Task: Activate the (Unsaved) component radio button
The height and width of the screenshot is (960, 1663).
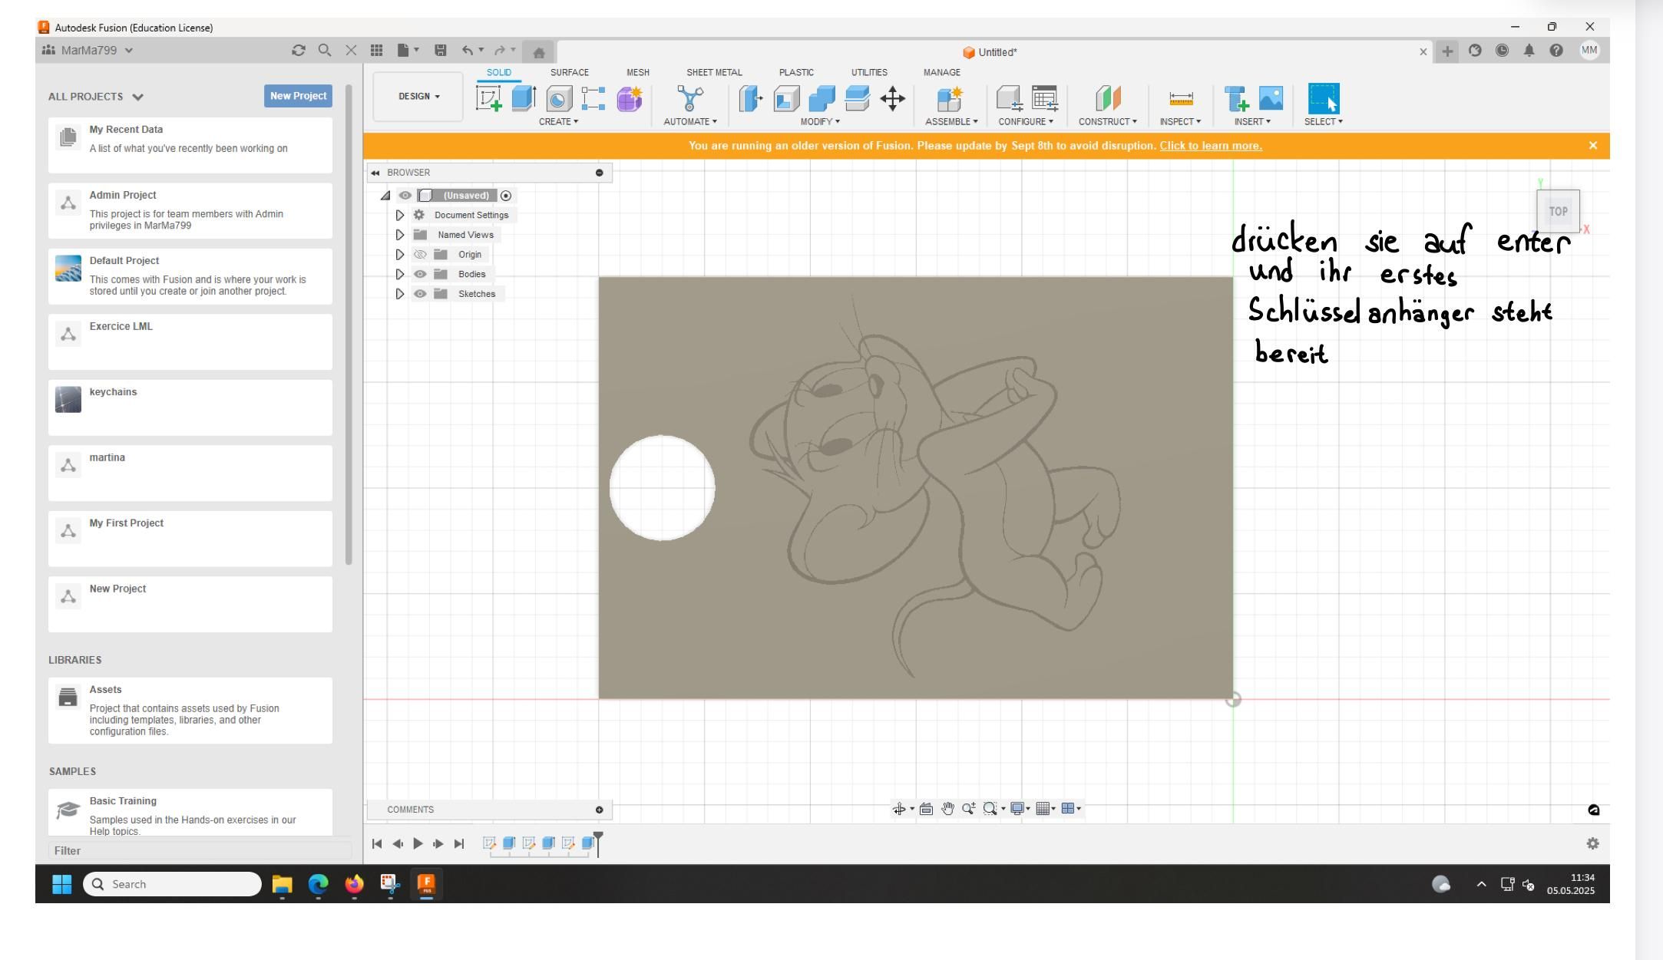Action: click(505, 196)
